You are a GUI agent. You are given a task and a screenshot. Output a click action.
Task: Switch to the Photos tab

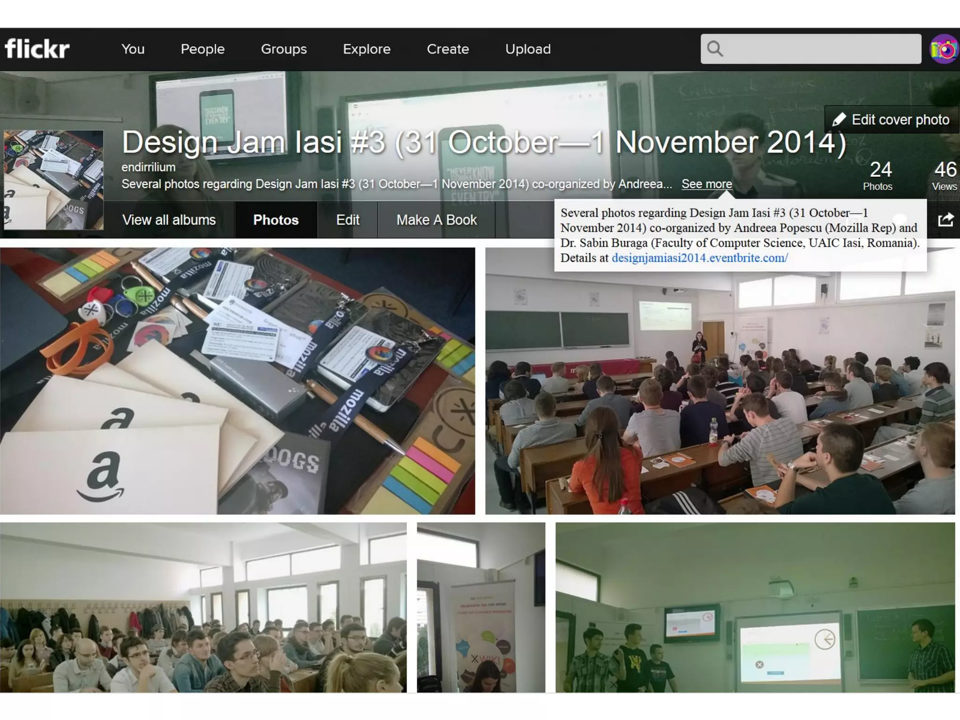click(x=276, y=220)
